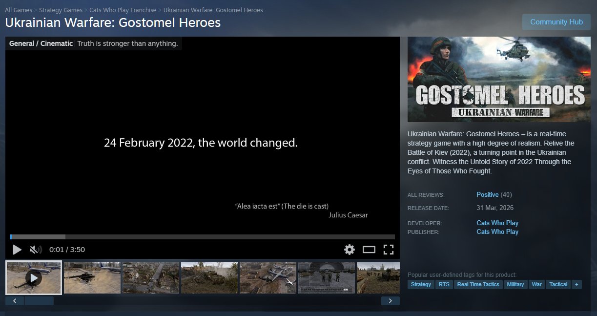The image size is (597, 316).
Task: Select the fourth screenshot thumbnail
Action: [209, 278]
